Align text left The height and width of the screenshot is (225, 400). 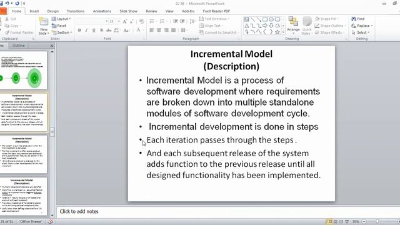pyautogui.click(x=151, y=30)
